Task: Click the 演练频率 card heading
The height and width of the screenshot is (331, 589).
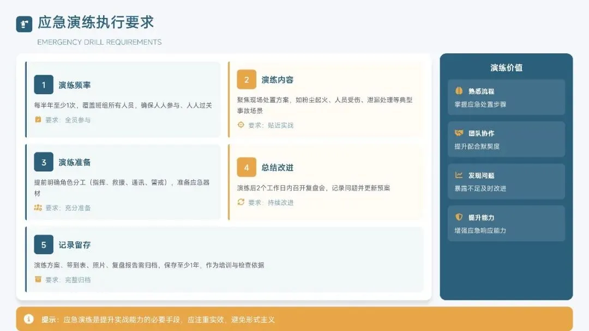Action: pyautogui.click(x=74, y=85)
